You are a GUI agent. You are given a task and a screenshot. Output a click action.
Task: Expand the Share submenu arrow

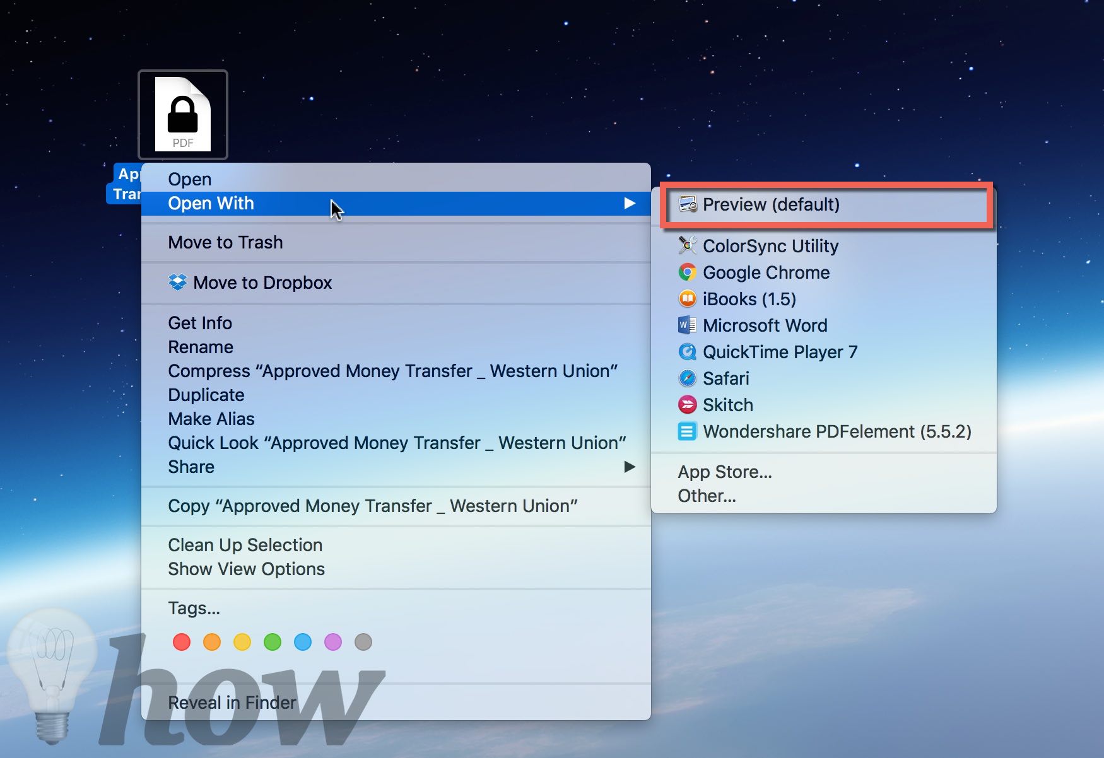tap(630, 467)
